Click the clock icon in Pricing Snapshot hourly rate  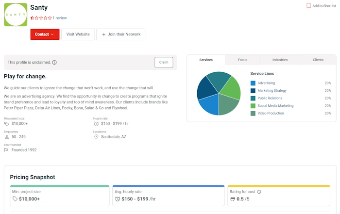[118, 199]
